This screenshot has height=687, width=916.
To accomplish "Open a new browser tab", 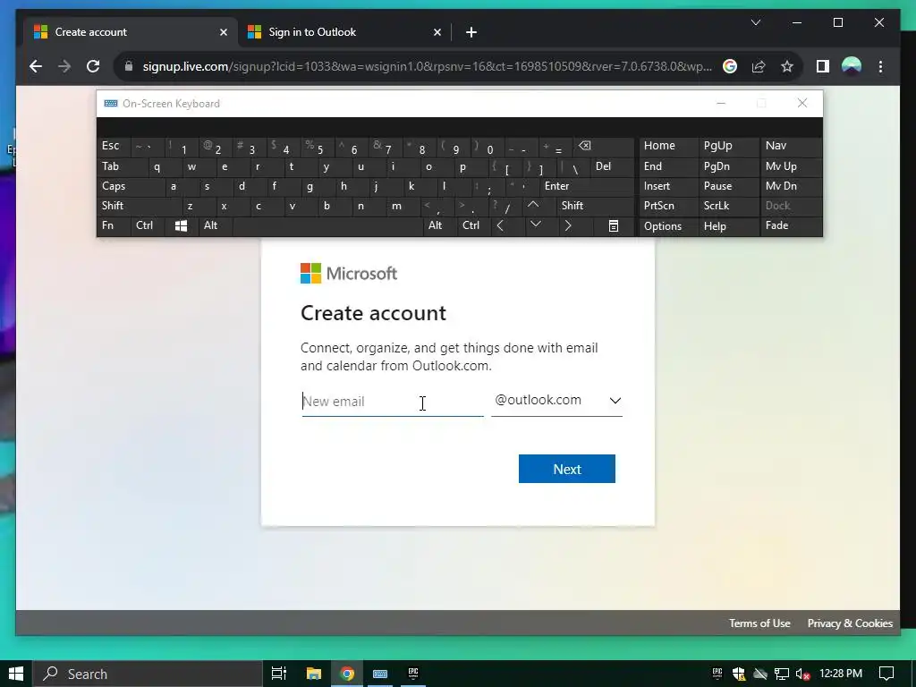I will 471,32.
